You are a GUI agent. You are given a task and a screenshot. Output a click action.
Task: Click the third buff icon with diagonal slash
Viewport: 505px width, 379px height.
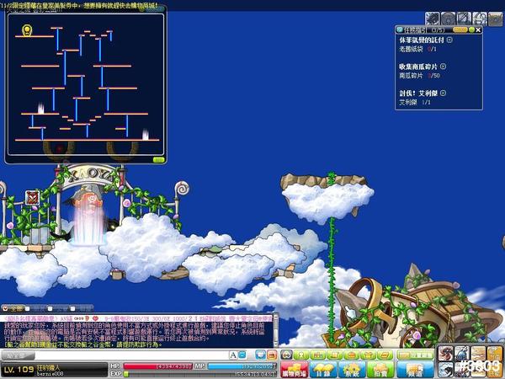(x=464, y=19)
